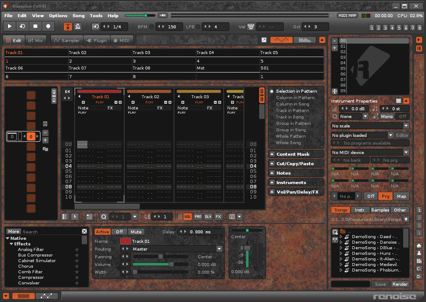The image size is (426, 302).
Task: Select the Track in Song radio option
Action: (287, 117)
